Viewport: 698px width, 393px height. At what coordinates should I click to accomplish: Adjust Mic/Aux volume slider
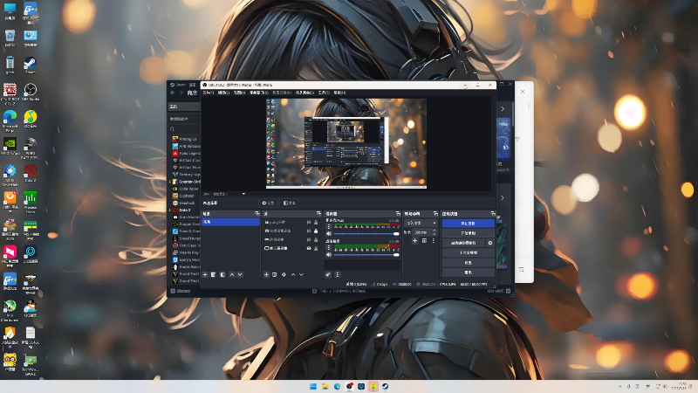[x=366, y=233]
